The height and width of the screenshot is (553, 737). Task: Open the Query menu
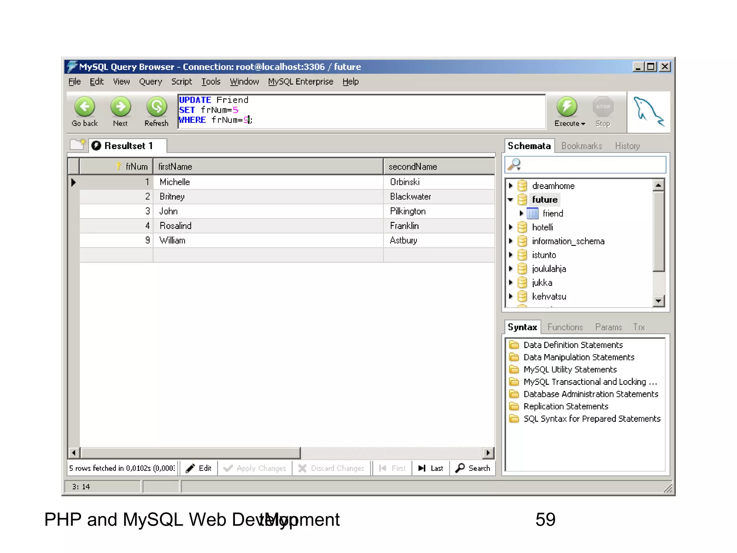pos(150,82)
